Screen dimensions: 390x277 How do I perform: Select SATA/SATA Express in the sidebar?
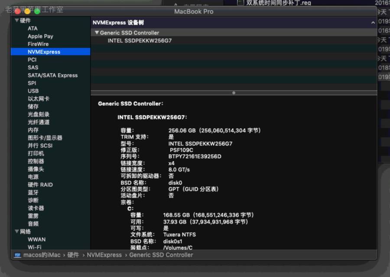pyautogui.click(x=53, y=75)
